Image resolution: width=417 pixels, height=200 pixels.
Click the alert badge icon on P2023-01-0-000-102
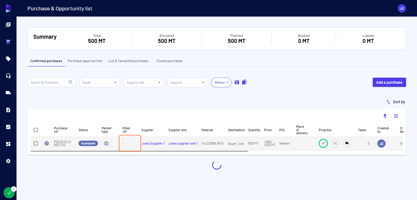coord(46,143)
